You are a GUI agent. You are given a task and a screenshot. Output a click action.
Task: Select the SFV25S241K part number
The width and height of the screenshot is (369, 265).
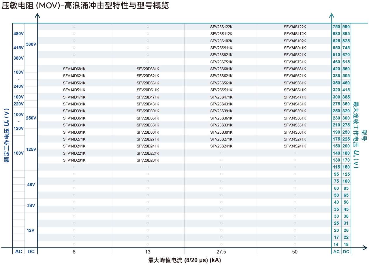click(221, 146)
